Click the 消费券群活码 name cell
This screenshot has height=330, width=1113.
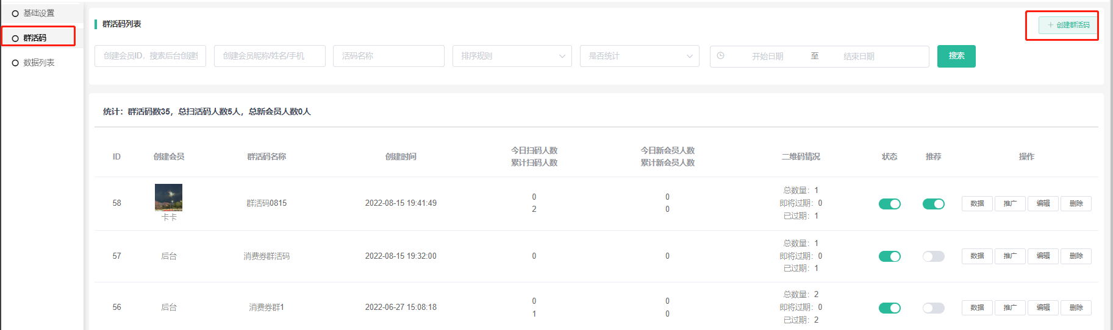(267, 256)
